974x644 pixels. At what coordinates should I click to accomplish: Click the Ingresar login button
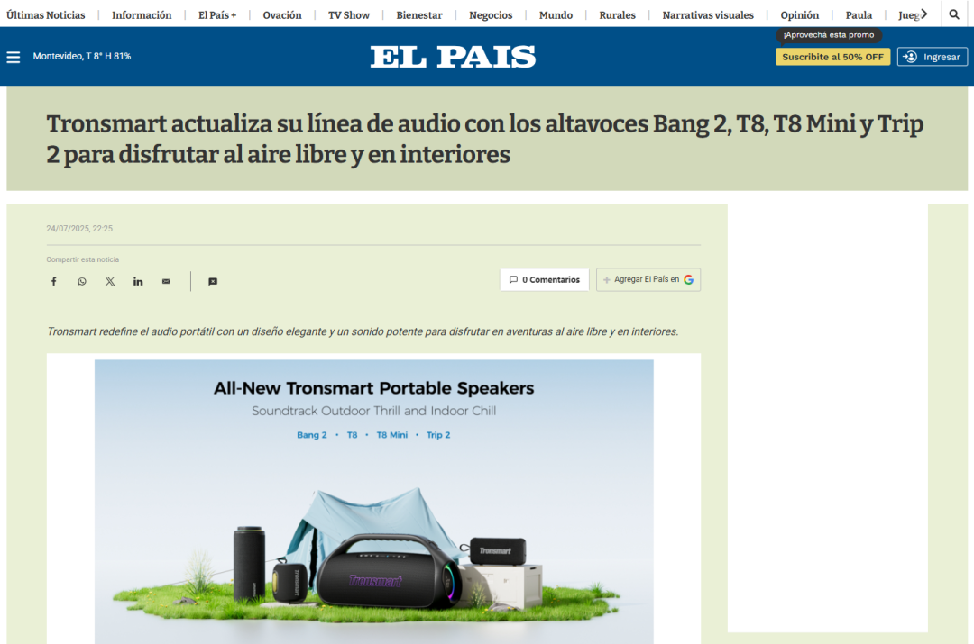(x=933, y=57)
